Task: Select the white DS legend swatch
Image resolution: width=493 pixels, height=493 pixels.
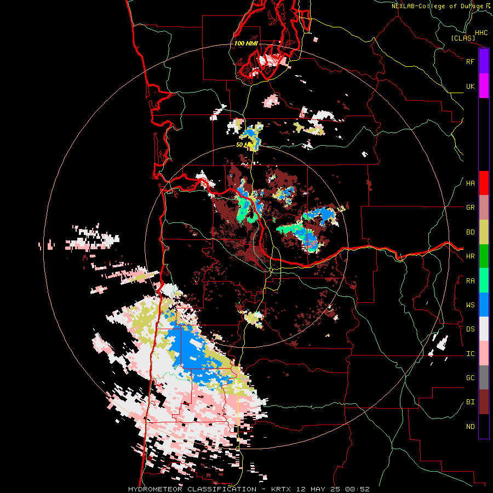Action: 484,329
